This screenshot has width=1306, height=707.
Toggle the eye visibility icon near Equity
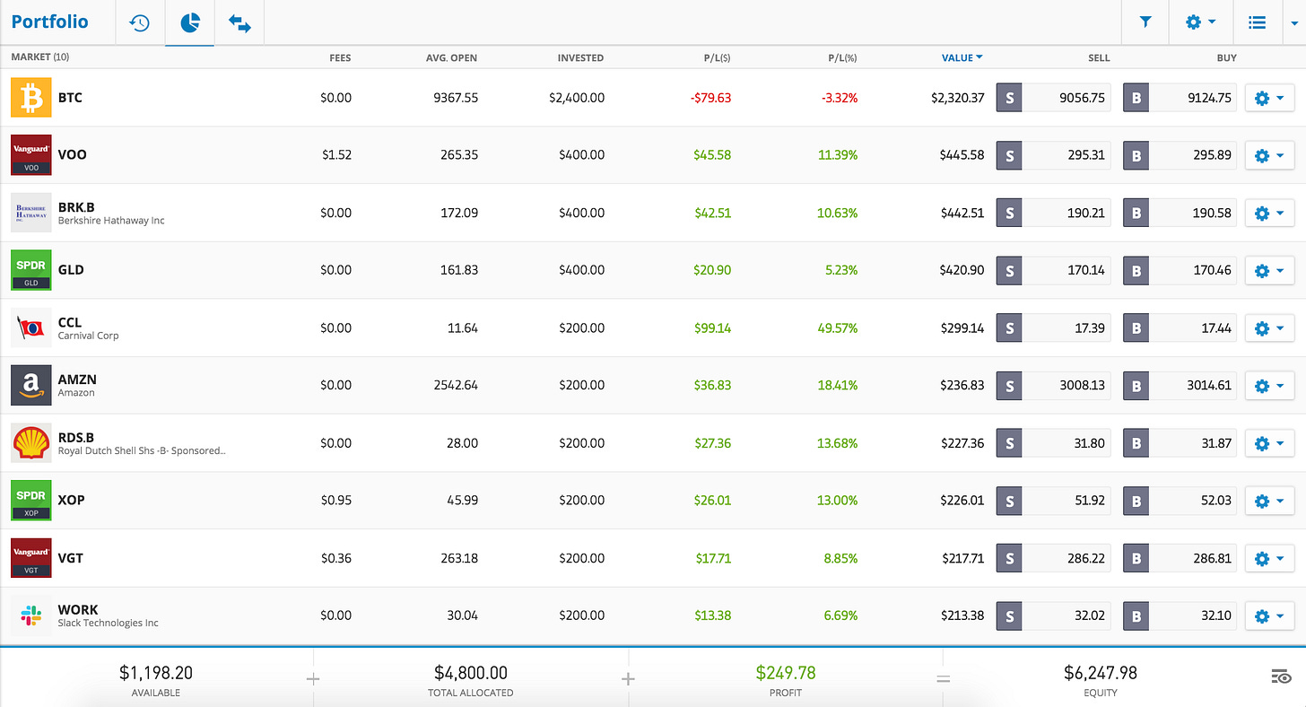click(1281, 676)
